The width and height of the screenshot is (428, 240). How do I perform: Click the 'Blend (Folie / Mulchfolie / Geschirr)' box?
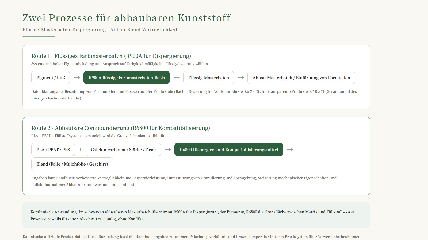[x=72, y=164]
